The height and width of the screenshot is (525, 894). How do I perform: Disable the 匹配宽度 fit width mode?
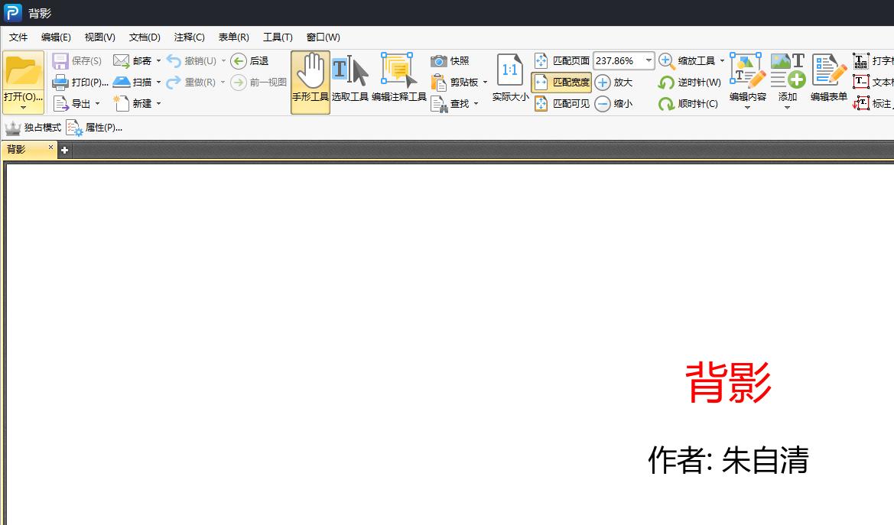[561, 82]
